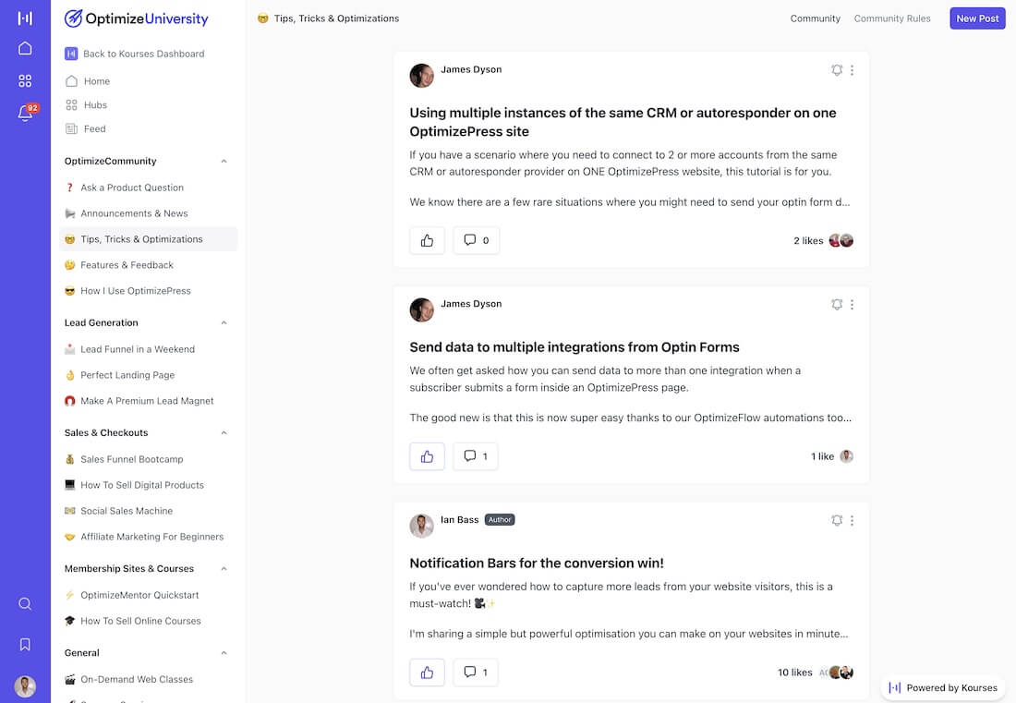Open Sales Funnel Bootcamp
Image resolution: width=1016 pixels, height=703 pixels.
click(148, 459)
